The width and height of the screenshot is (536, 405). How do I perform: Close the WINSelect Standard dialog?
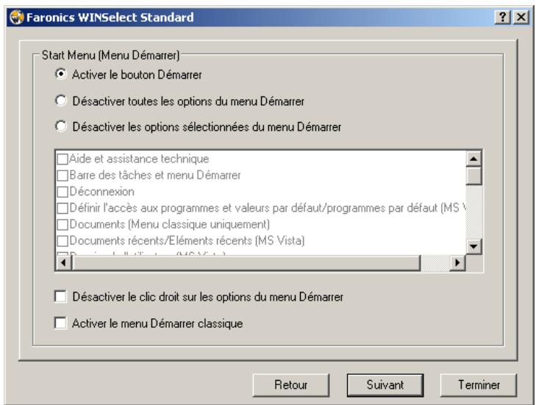click(521, 17)
